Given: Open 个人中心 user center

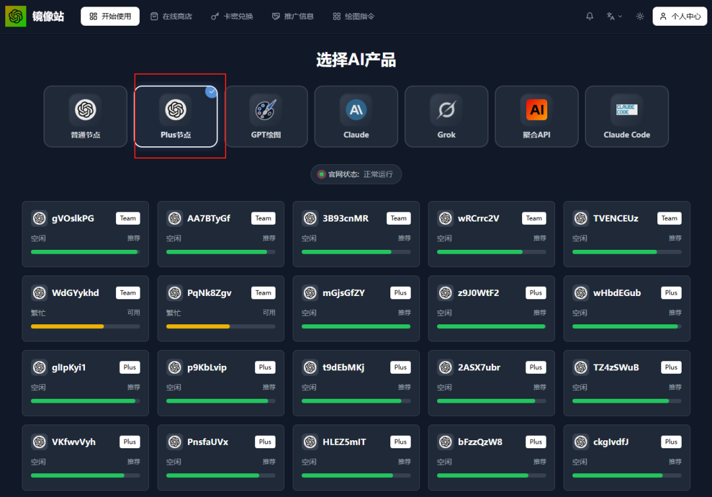Looking at the screenshot, I should coord(680,16).
